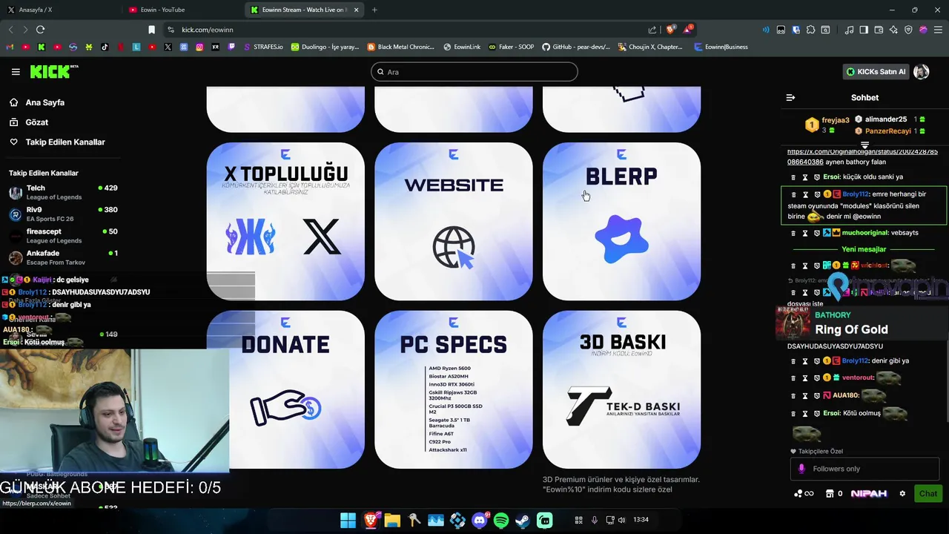Open the chat points infinity icon
This screenshot has width=949, height=534.
804,493
